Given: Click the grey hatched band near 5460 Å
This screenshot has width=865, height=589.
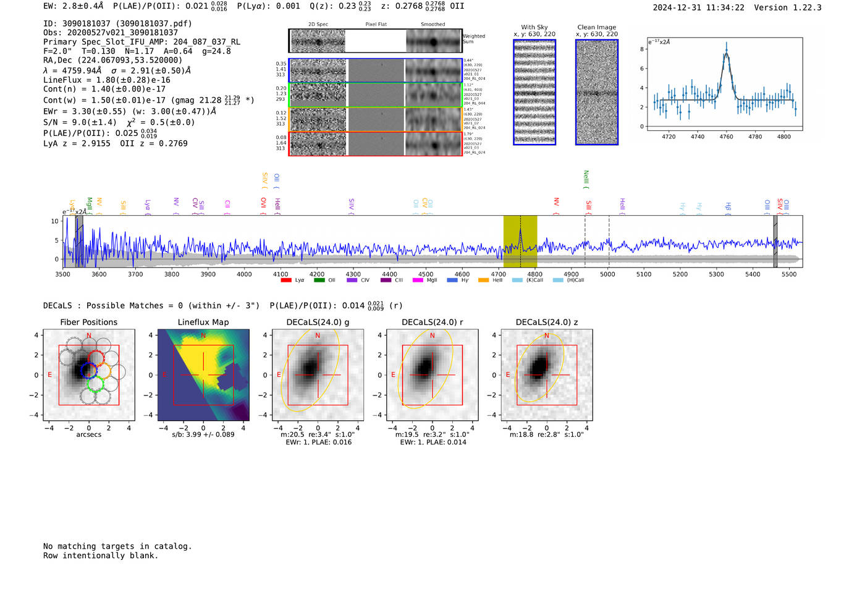Looking at the screenshot, I should click(x=775, y=241).
